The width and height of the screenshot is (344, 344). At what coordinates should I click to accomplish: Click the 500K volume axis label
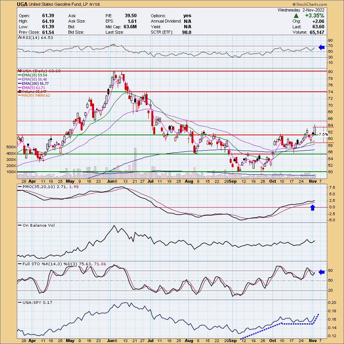click(11, 147)
